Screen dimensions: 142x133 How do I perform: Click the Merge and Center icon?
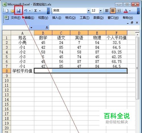(118, 10)
